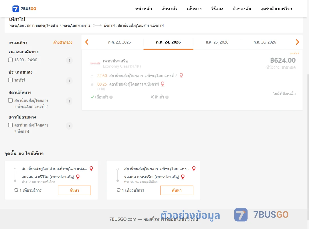The height and width of the screenshot is (229, 309).
Task: Click the เลื่อนตั๋ว policy label
Action: point(102,97)
